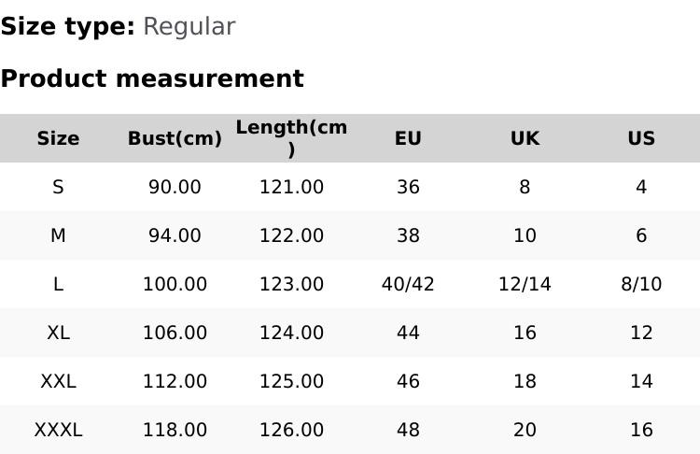Click the XXXL size row label
Screen dimensions: 700x454
pos(58,430)
